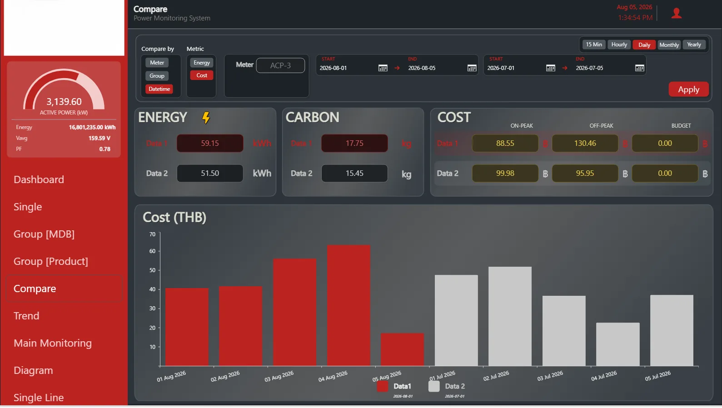The width and height of the screenshot is (722, 408).
Task: Open calendar for end date 2026-08-05
Action: click(472, 68)
